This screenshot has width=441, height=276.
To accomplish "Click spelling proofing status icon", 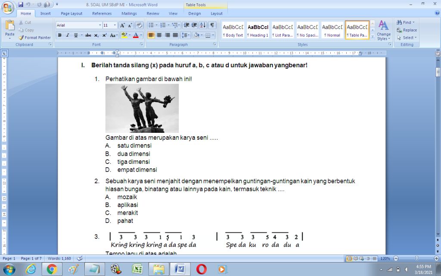I will [x=80, y=258].
